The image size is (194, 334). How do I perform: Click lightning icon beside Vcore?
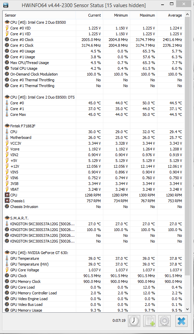(x=7, y=149)
